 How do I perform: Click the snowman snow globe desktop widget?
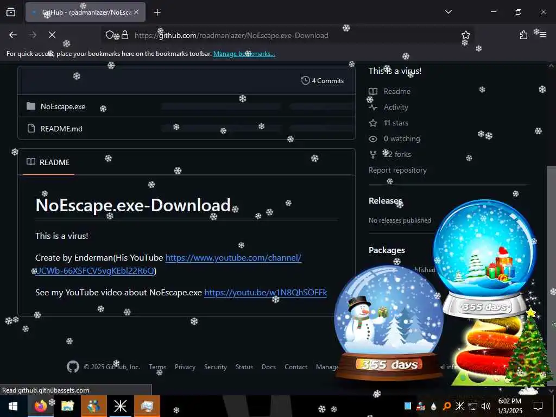click(389, 323)
